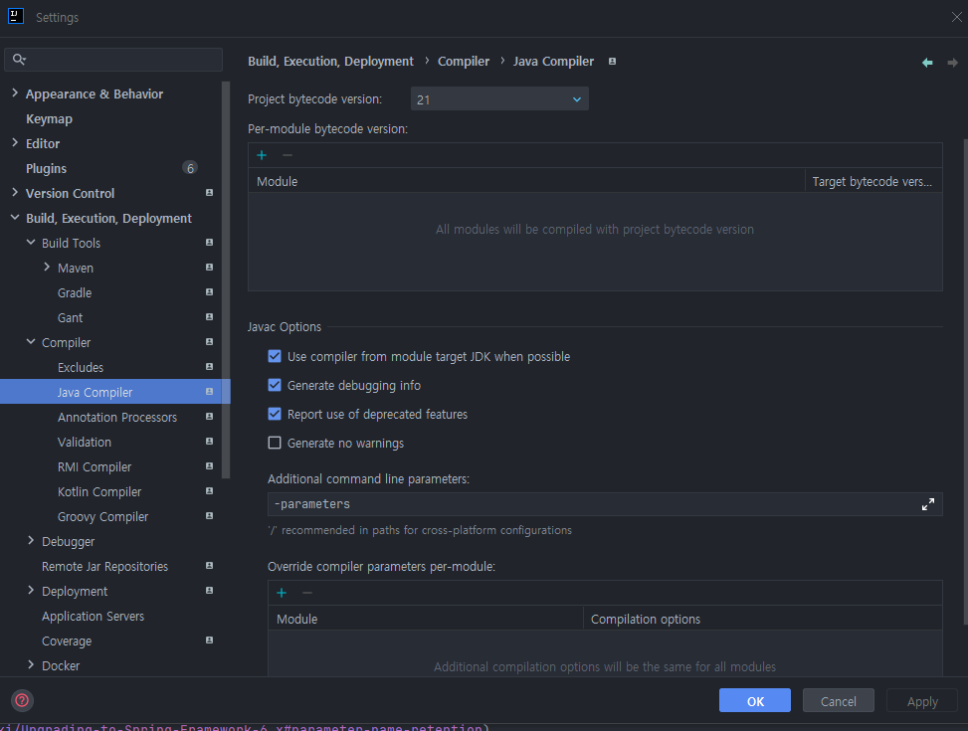
Task: Click the project icon next to Gant
Action: (x=209, y=316)
